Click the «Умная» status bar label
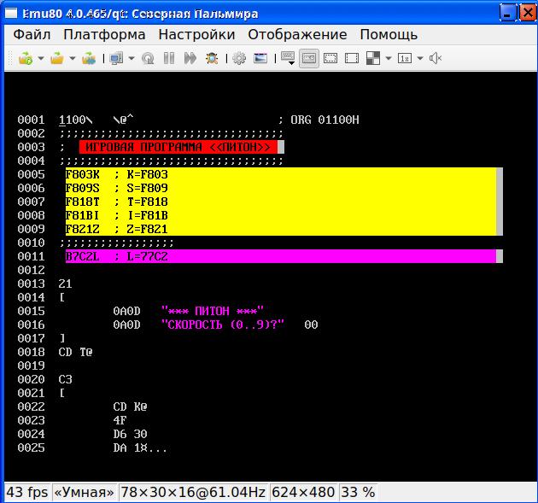538x503 pixels. coord(85,492)
